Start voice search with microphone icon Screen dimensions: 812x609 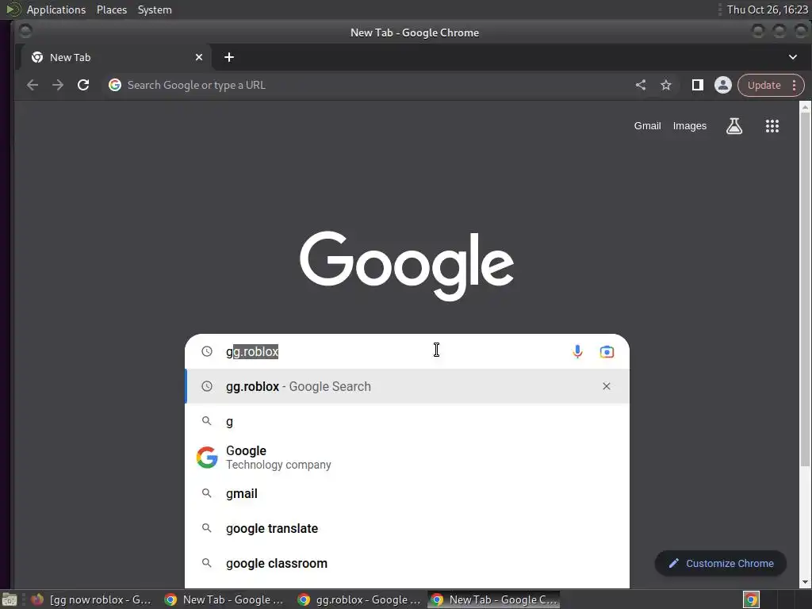point(577,351)
